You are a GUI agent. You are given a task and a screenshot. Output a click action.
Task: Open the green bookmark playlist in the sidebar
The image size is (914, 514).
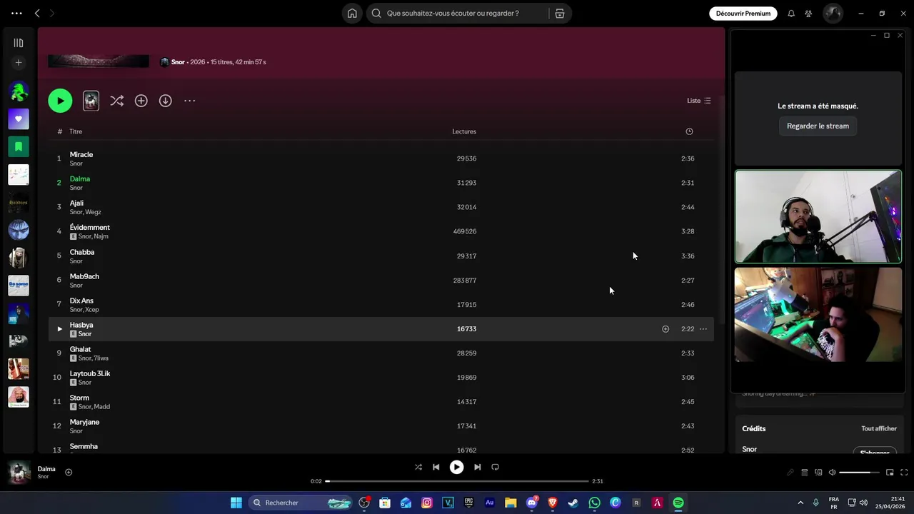19,146
